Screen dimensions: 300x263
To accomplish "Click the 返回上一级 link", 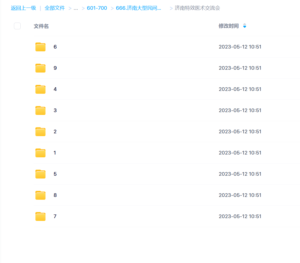I will (x=23, y=8).
